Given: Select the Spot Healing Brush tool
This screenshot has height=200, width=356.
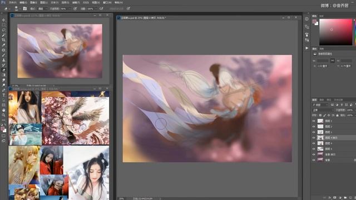Looking at the screenshot, I should tap(3, 50).
